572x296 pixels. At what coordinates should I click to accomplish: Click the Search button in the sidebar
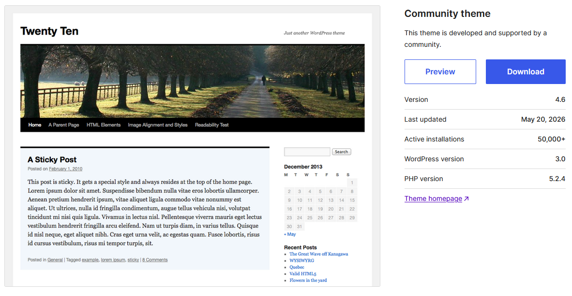click(x=342, y=152)
